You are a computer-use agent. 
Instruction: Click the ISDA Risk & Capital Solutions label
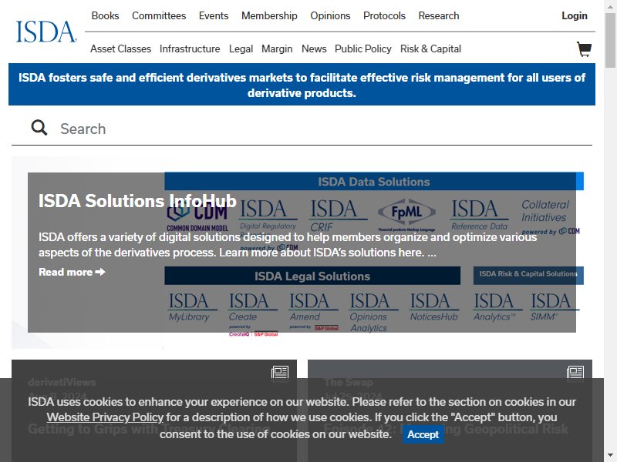coord(528,274)
